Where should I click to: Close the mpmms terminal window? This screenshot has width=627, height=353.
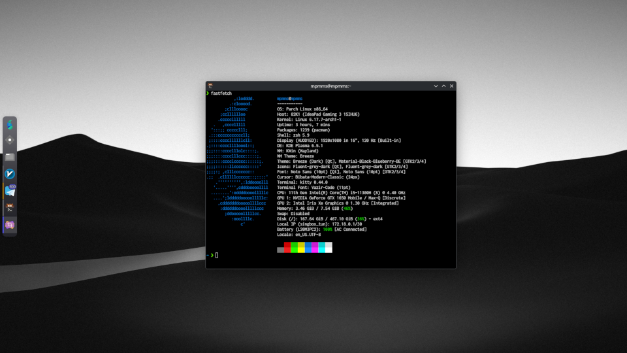(451, 86)
